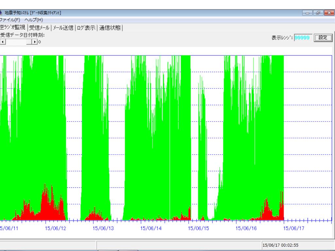Click the 15/06/14 axis date label
Screen dimensions: 335x251
[151, 228]
